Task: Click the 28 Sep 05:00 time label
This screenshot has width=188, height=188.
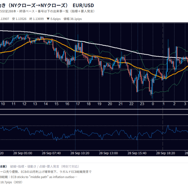Action: (x=23, y=153)
